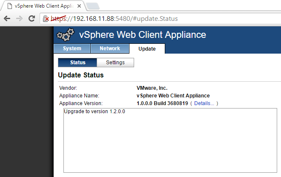Open a new browser tab
281x177 pixels.
pyautogui.click(x=93, y=6)
